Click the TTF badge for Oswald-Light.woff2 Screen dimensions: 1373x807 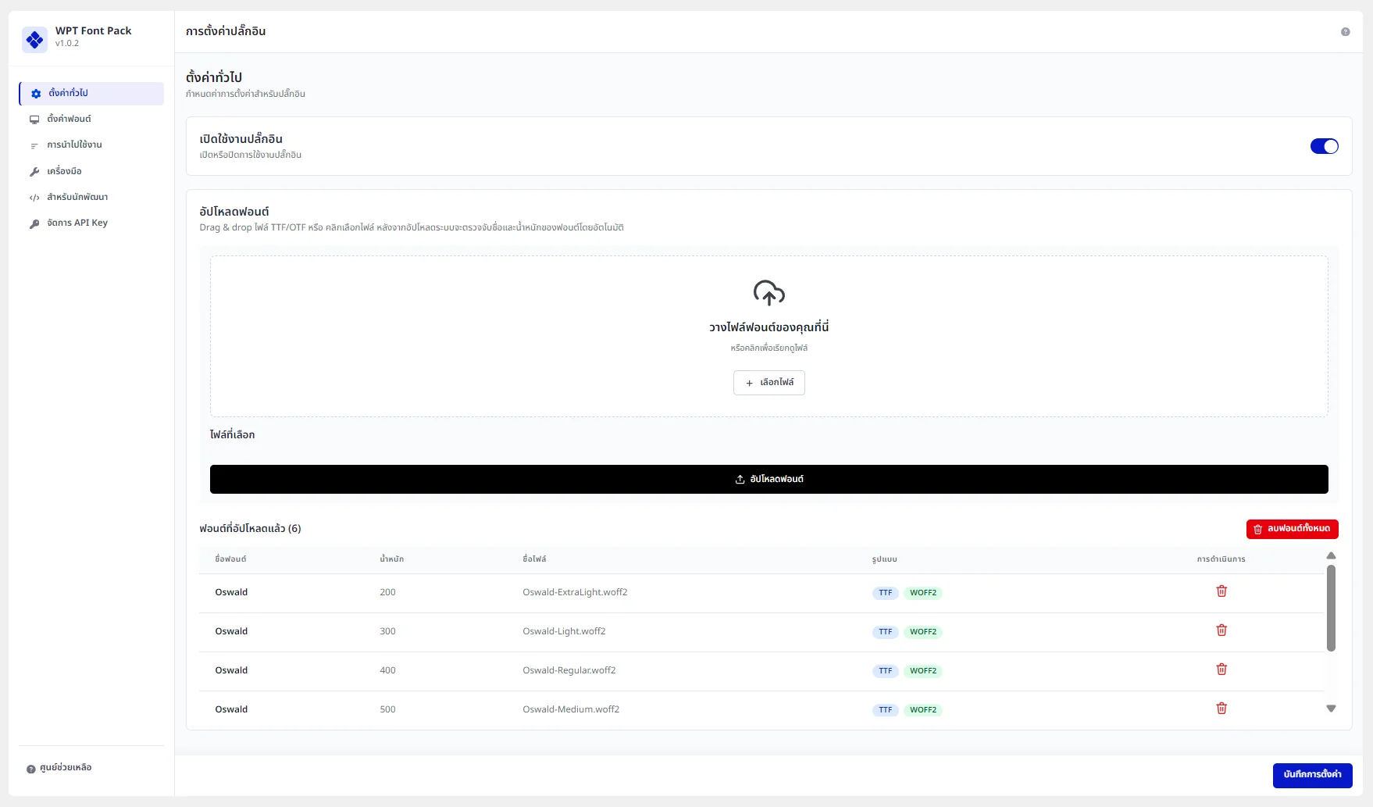click(x=886, y=632)
